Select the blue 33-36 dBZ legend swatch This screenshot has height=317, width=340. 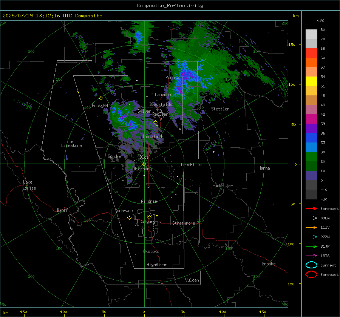(x=311, y=138)
